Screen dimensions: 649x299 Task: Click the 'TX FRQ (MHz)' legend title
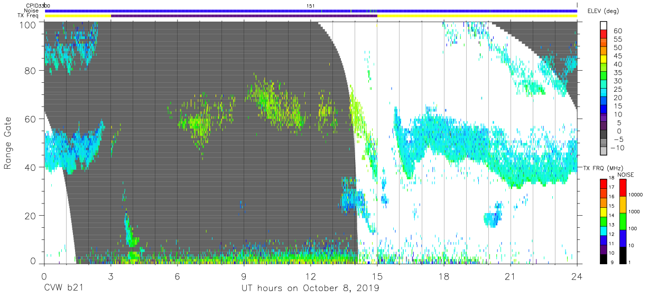pyautogui.click(x=603, y=168)
